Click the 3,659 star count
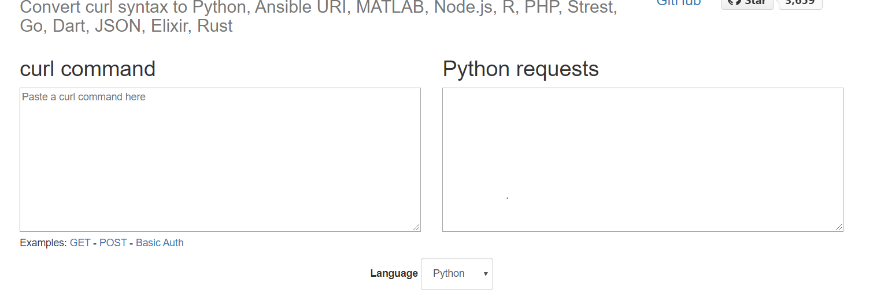Screen dimensions: 888x301 pyautogui.click(x=800, y=3)
